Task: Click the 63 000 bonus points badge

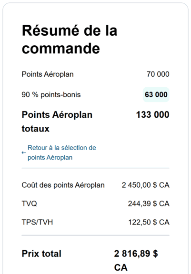Action: point(156,94)
